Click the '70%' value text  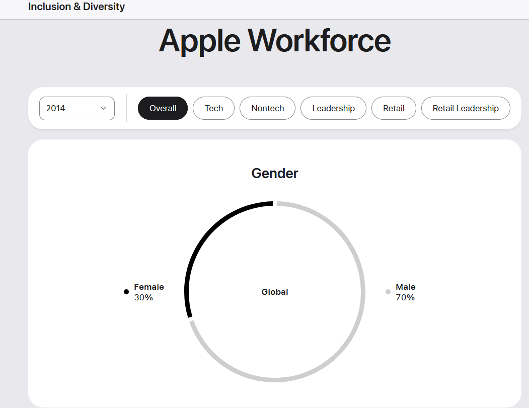tap(405, 297)
